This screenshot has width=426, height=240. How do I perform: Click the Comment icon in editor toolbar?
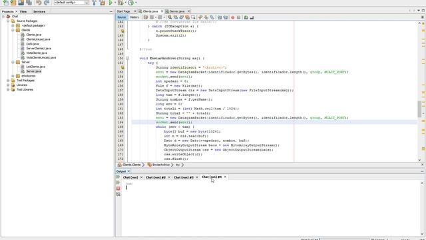(246, 17)
